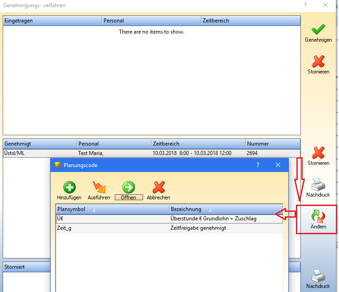The width and height of the screenshot is (339, 292).
Task: Cancel with the Abbrechen red X icon
Action: coord(158,187)
